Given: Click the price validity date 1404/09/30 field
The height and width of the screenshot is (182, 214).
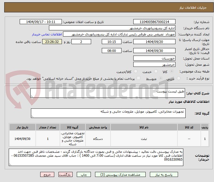Looking at the screenshot, I should [154, 51].
